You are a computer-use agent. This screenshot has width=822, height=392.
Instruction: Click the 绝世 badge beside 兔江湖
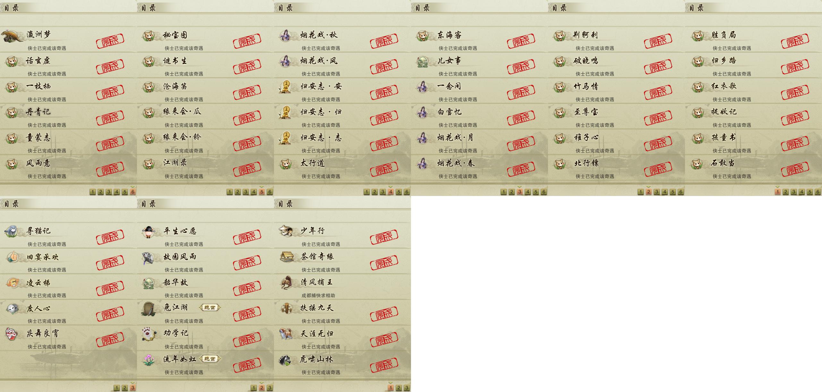[x=210, y=308]
